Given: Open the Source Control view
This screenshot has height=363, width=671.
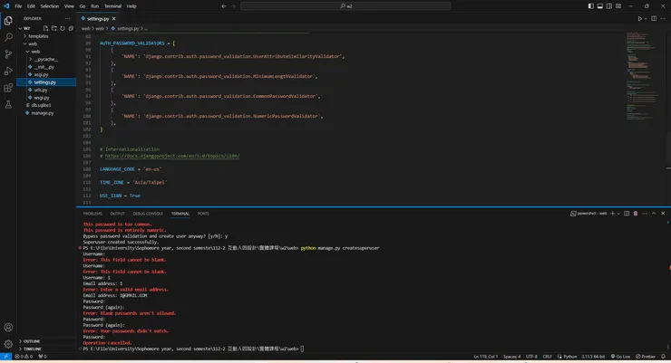Looking at the screenshot, I should (9, 54).
